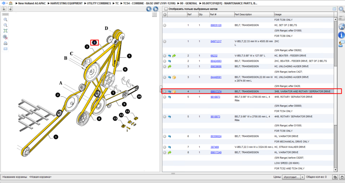Image resolution: width=345 pixels, height=183 pixels.
Task: Click the blue back navigation arrow
Action: [x=3, y=3]
